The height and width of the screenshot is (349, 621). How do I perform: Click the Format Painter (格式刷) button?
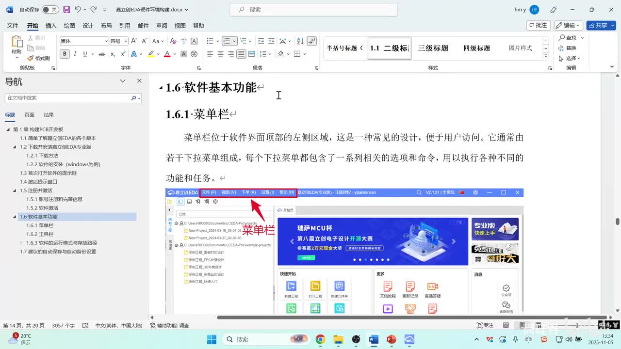click(39, 58)
